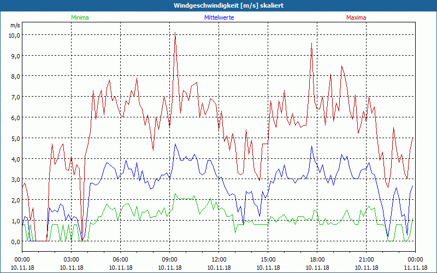Select the 18:00 time axis label
437x273 pixels.
317,259
